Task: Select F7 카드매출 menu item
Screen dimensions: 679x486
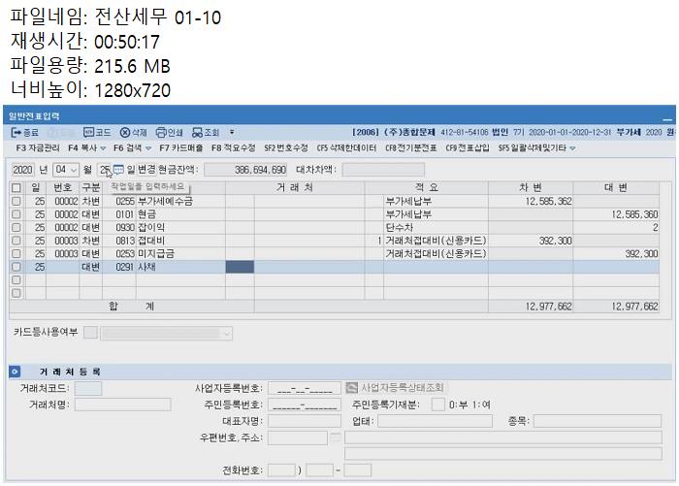Action: pos(181,148)
